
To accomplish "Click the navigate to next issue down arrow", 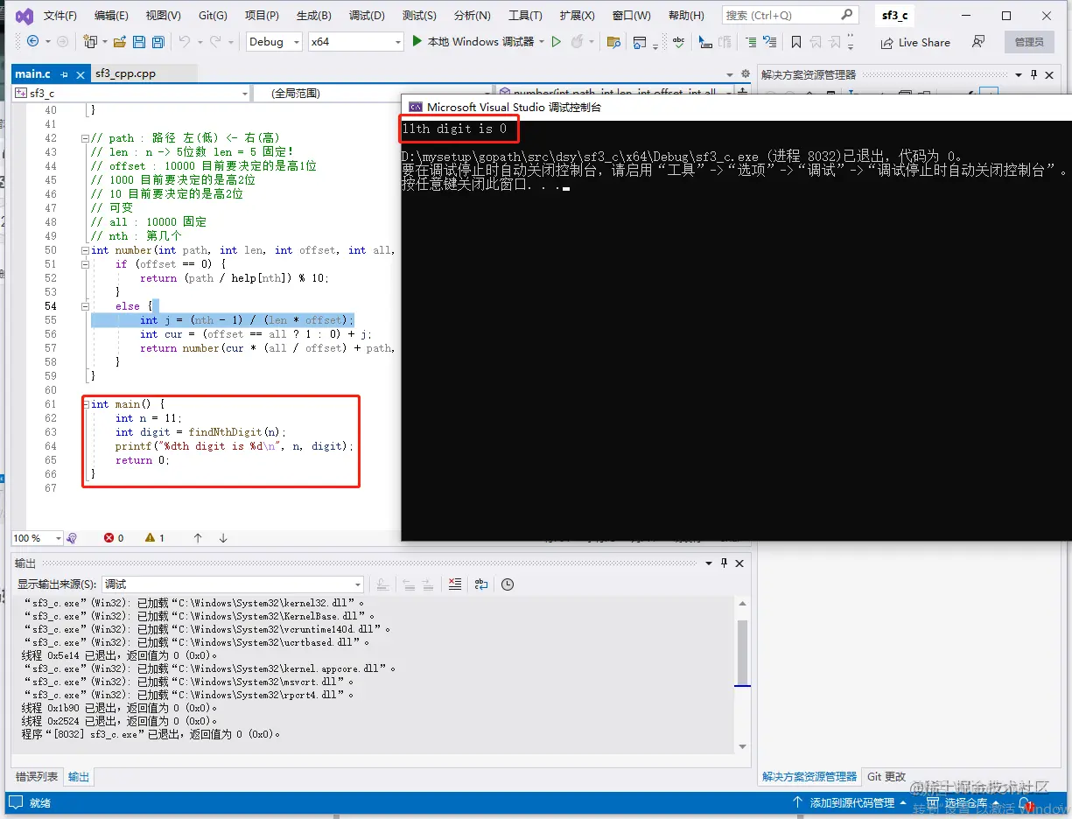I will [223, 538].
